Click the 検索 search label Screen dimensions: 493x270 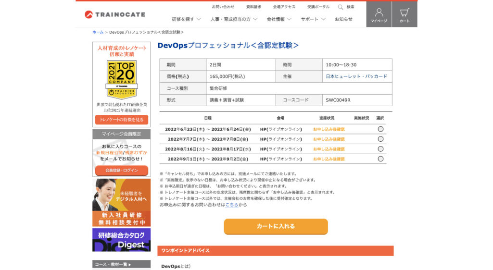point(351,7)
